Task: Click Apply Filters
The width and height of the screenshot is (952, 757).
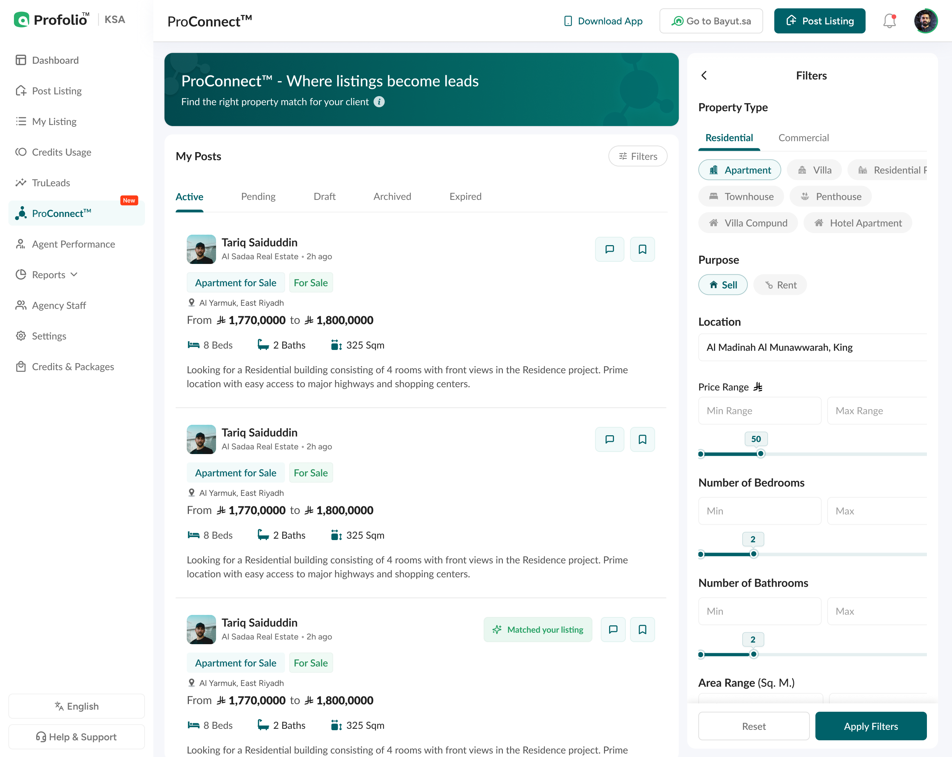Action: coord(871,726)
